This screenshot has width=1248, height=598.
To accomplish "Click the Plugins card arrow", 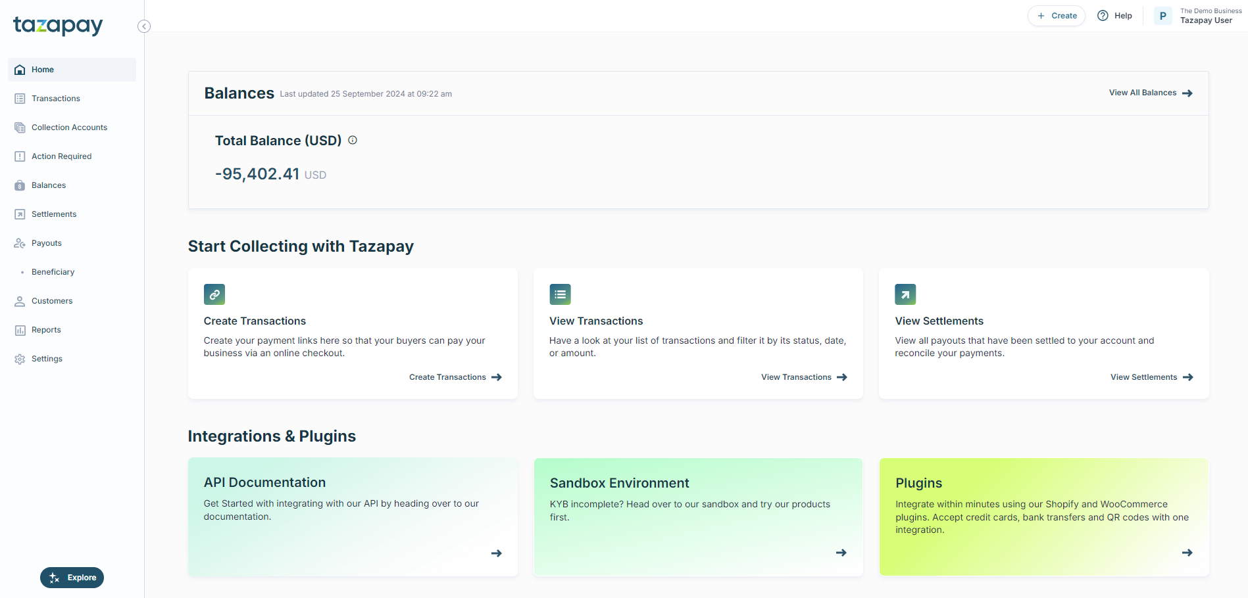I will point(1187,553).
